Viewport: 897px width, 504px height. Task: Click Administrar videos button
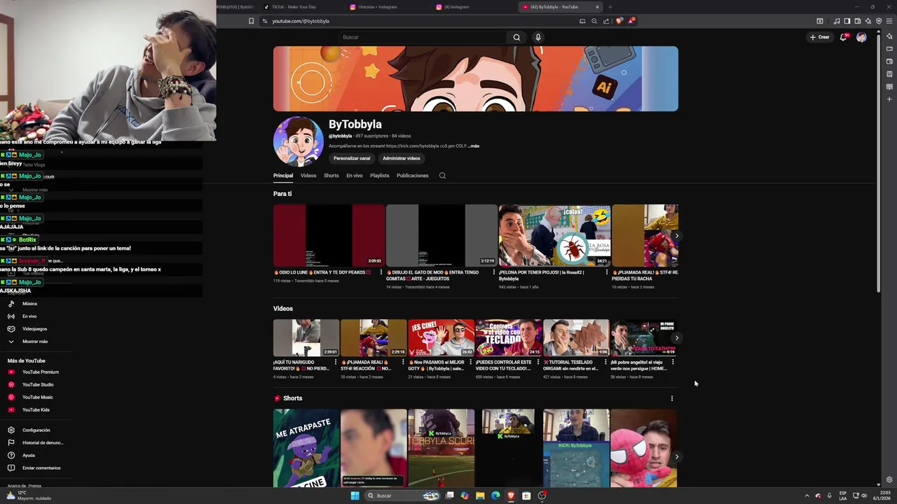click(402, 158)
